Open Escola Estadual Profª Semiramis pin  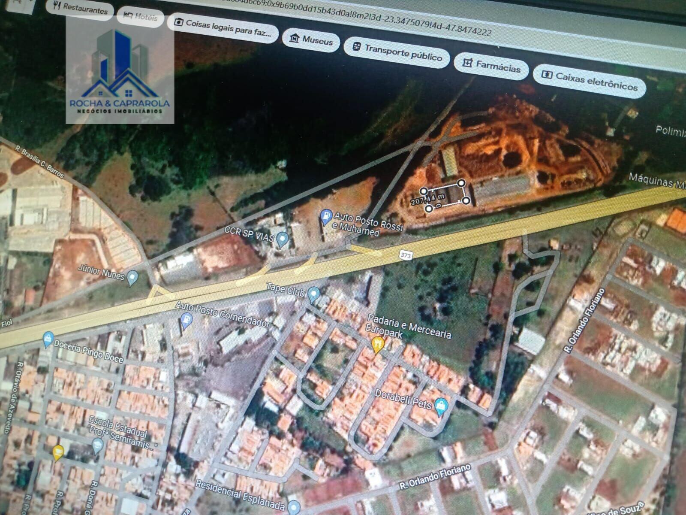tap(98, 445)
